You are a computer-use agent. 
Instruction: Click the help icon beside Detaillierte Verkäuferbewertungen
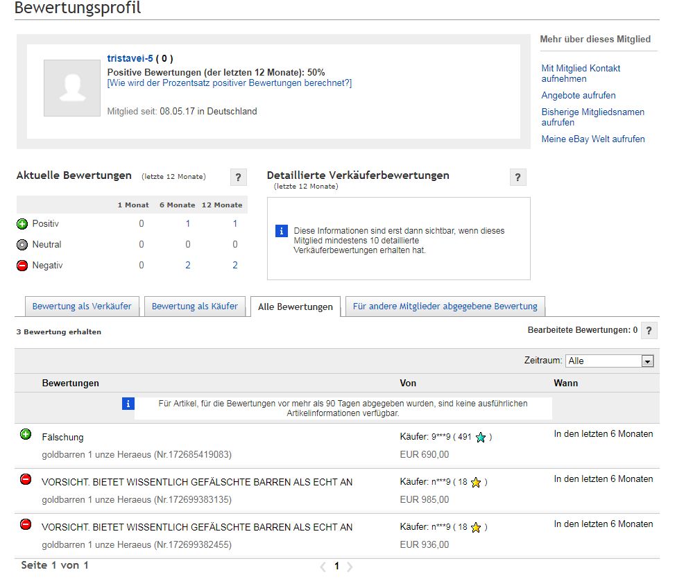pos(518,178)
